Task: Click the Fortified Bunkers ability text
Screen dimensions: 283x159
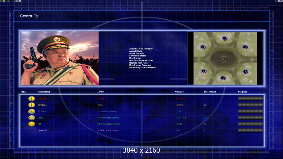Action: coord(138,56)
